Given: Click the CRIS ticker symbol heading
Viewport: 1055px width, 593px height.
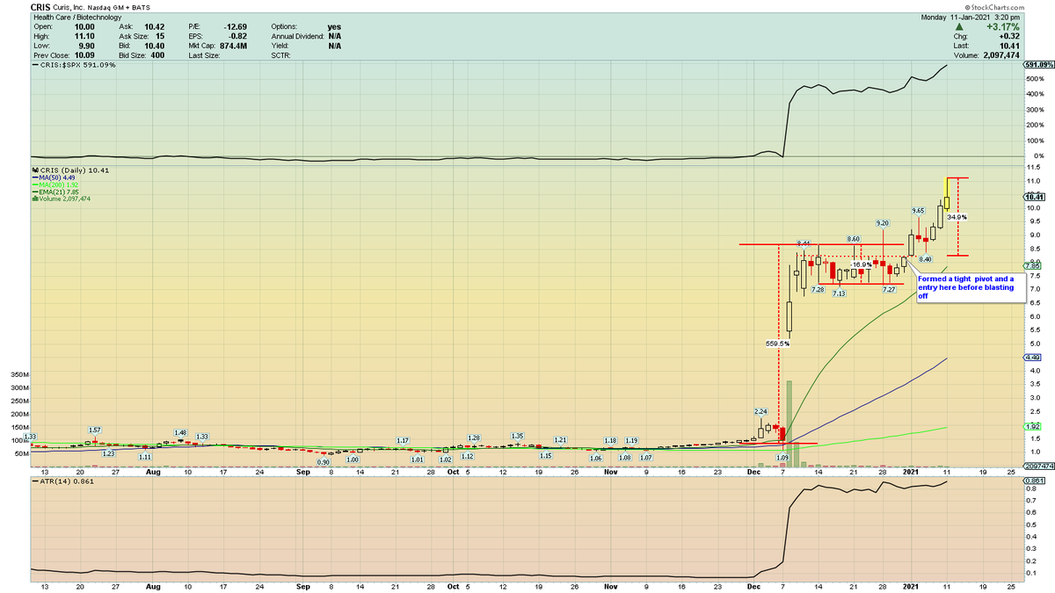Looking at the screenshot, I should [41, 6].
